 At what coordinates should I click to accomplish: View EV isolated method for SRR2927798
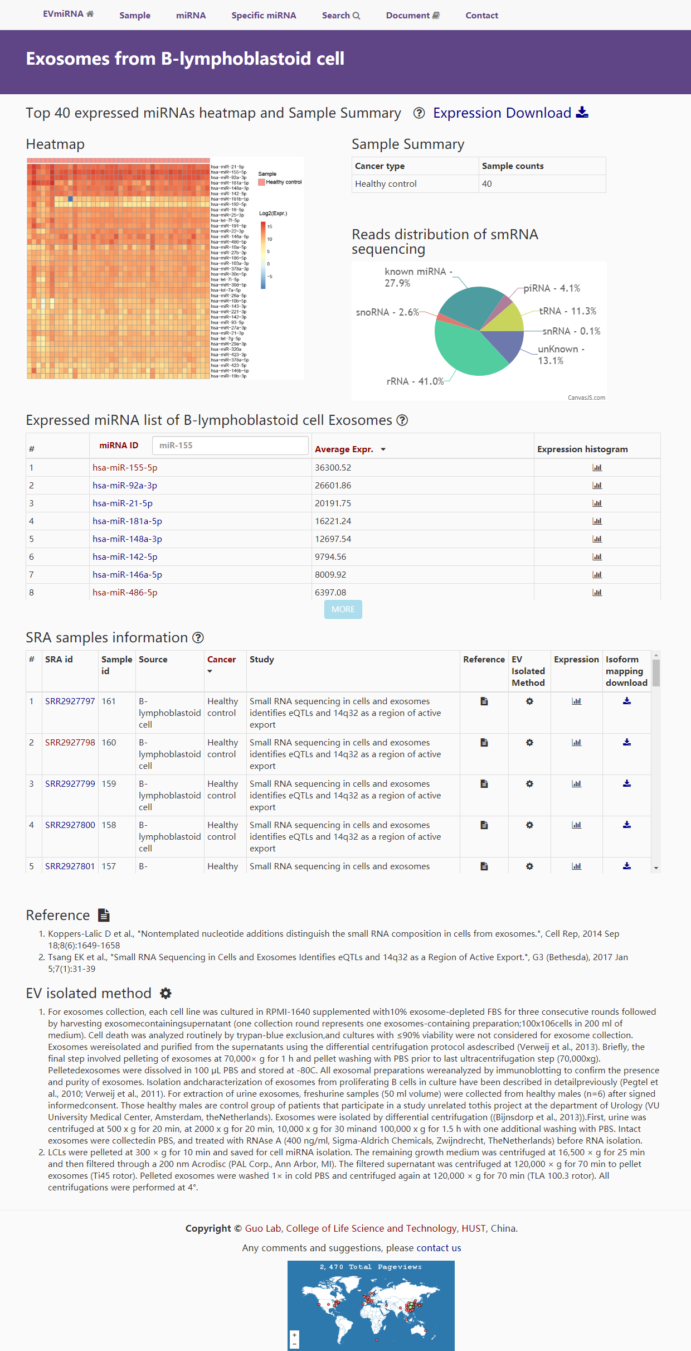pyautogui.click(x=530, y=743)
